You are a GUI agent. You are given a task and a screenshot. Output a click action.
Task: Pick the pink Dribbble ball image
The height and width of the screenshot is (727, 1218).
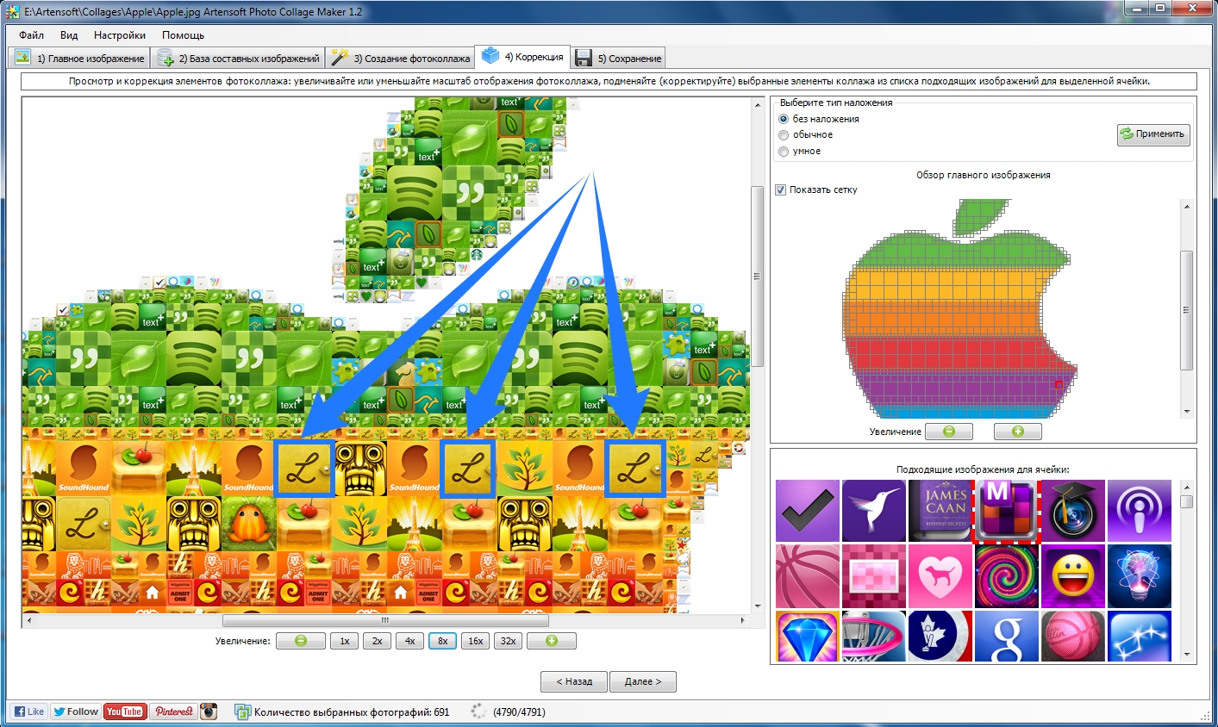(x=1073, y=636)
